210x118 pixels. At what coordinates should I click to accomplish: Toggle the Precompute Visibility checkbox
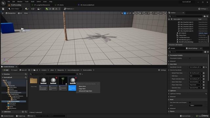(190, 58)
